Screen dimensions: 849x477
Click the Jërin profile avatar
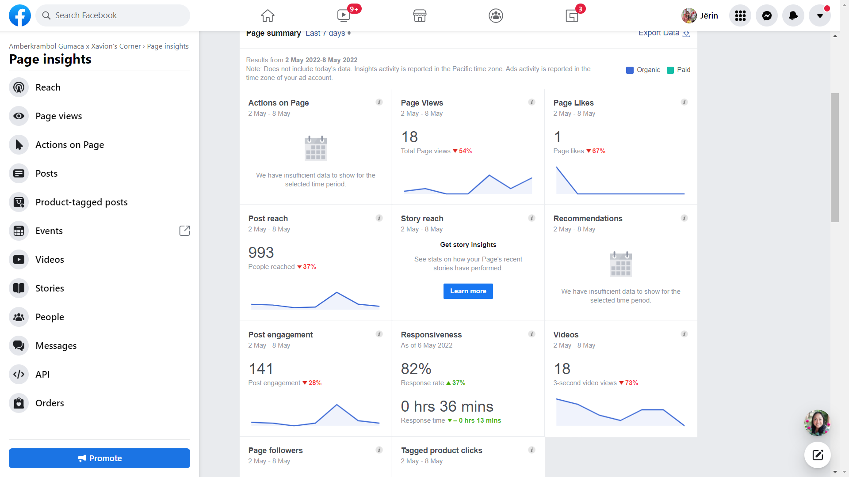688,15
